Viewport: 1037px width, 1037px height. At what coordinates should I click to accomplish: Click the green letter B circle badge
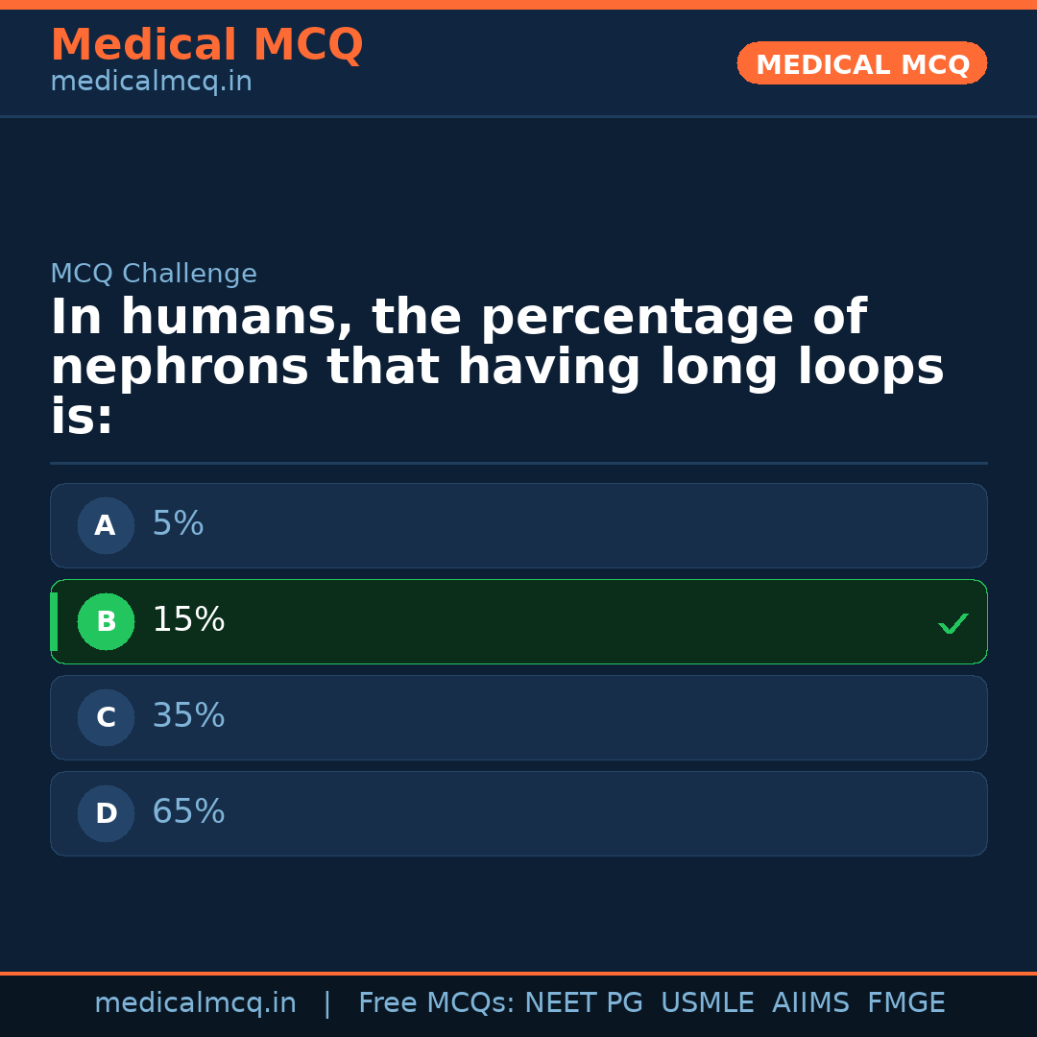[106, 622]
